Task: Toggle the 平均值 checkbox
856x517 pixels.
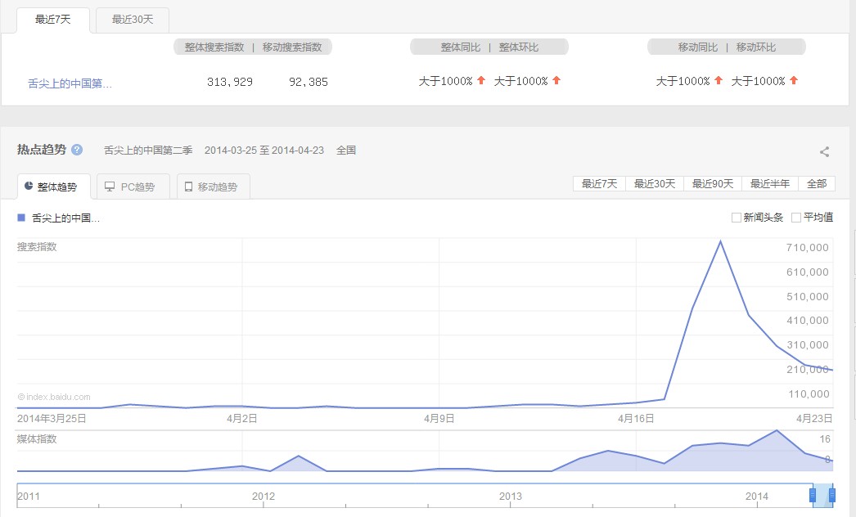Action: pos(796,218)
